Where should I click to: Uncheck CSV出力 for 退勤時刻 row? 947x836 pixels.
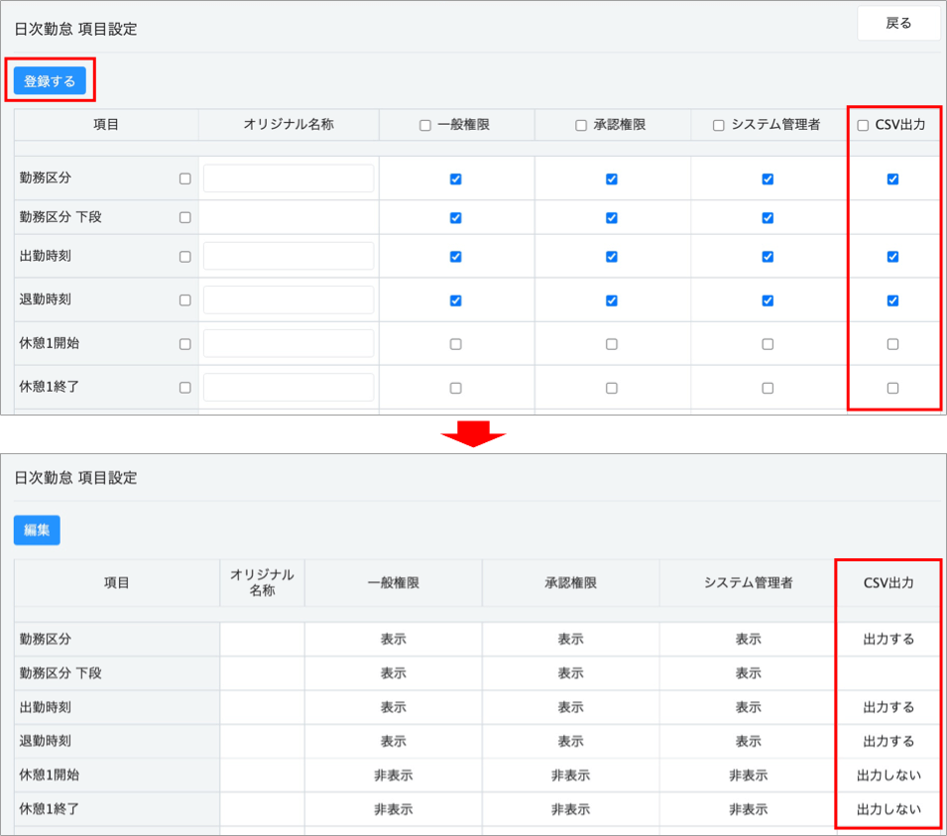coord(892,300)
